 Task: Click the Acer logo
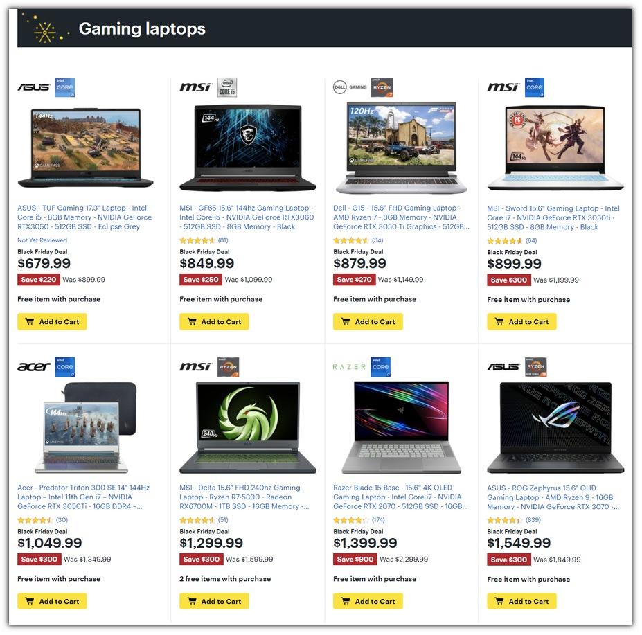(33, 367)
